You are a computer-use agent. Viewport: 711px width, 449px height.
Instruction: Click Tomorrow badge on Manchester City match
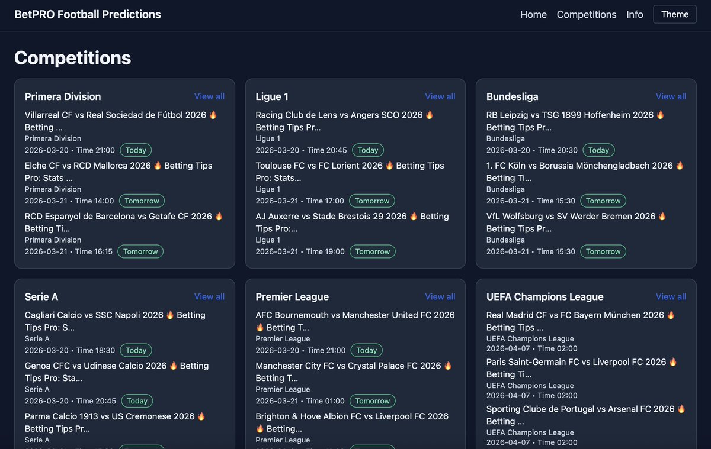tap(373, 401)
